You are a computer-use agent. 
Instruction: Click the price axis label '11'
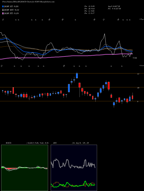(x=138, y=74)
